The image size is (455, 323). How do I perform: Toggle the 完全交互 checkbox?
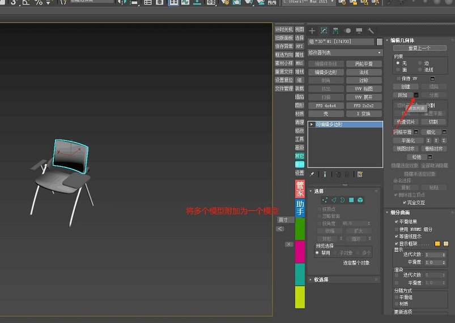[405, 203]
